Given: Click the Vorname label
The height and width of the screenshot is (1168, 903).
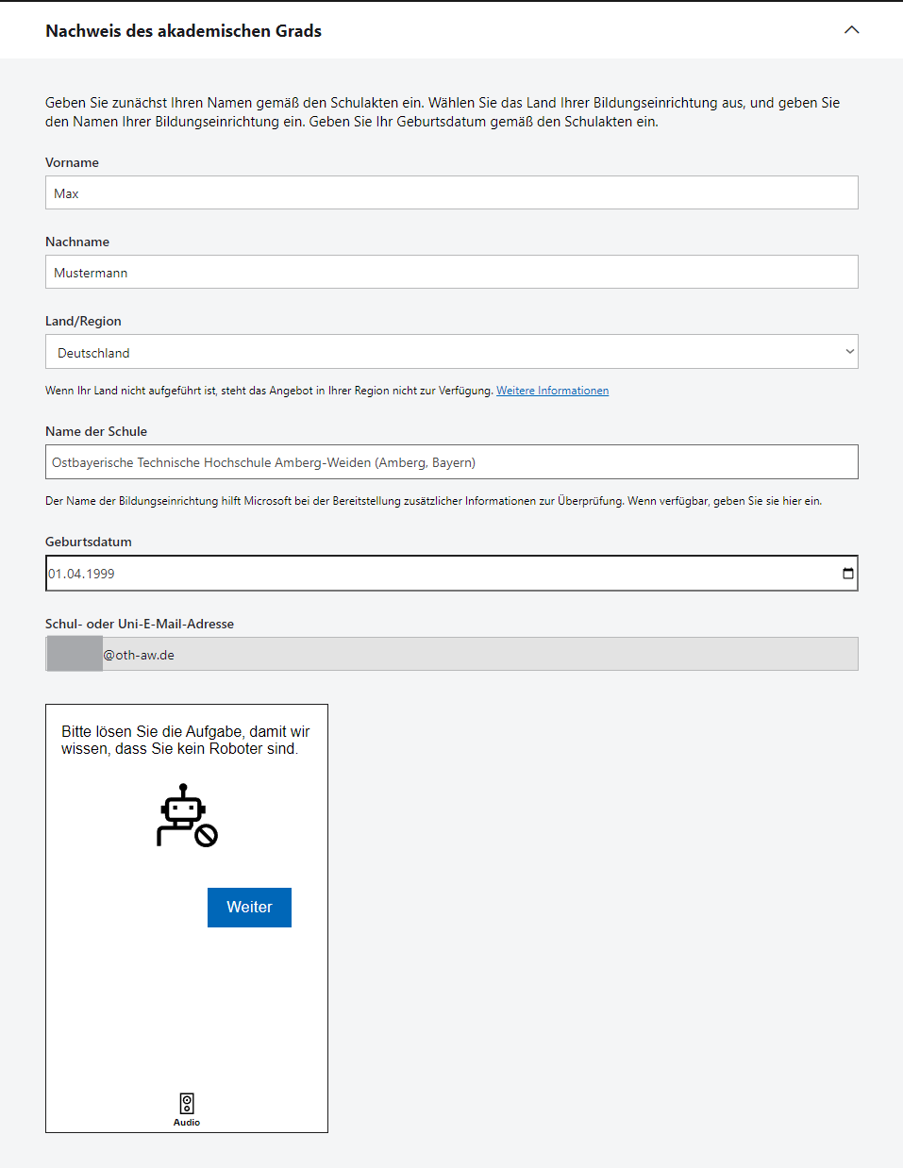Looking at the screenshot, I should [72, 162].
